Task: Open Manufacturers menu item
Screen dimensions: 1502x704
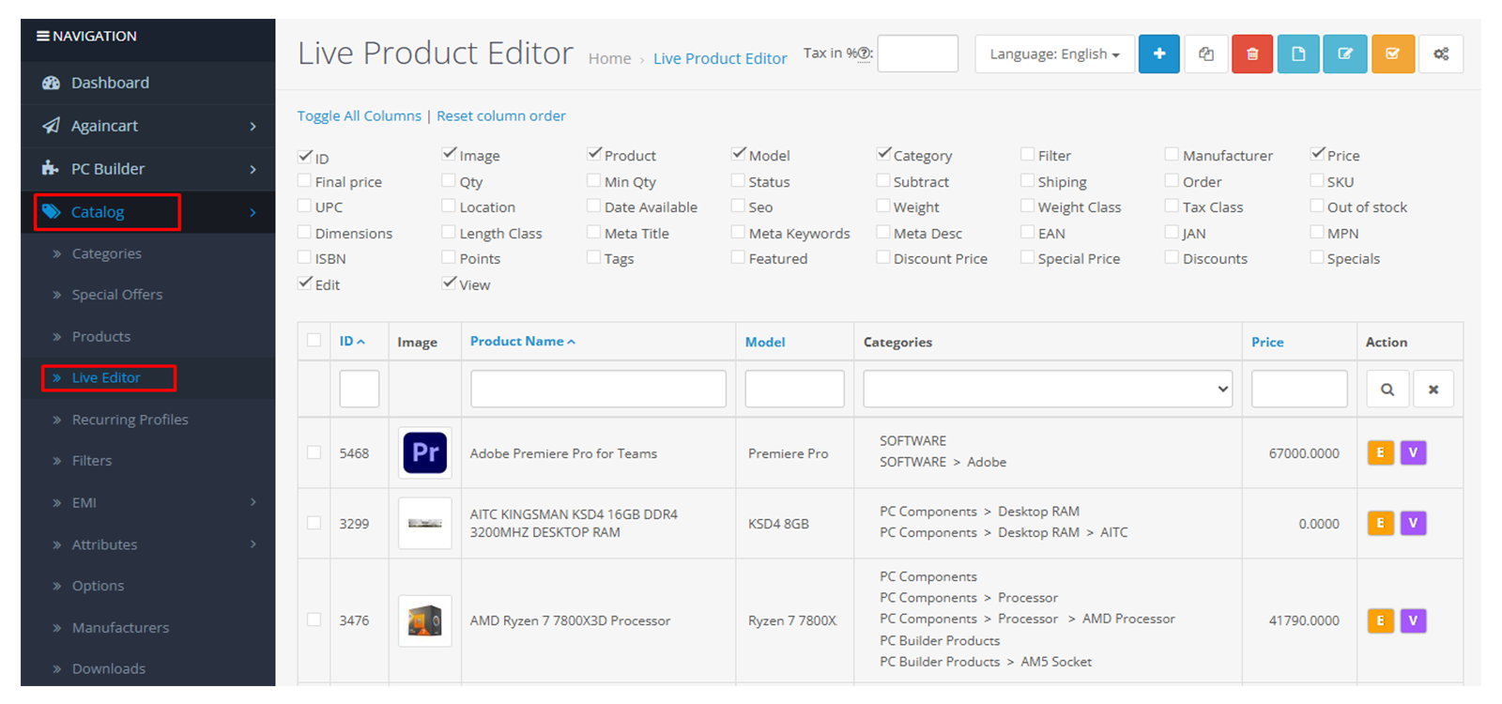Action: click(121, 628)
